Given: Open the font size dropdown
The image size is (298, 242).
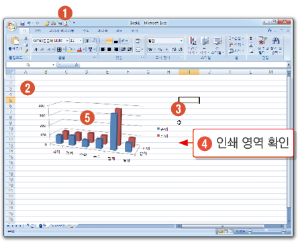Looking at the screenshot, I should click(81, 41).
